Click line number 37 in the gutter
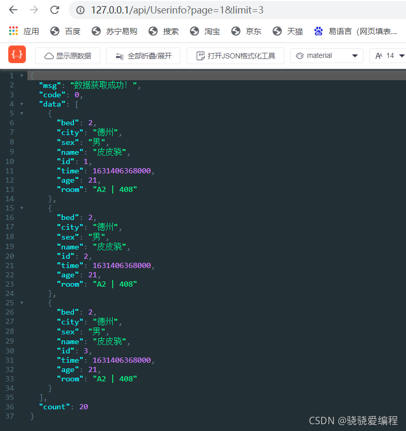Viewport: 406px width, 431px height. pos(9,416)
